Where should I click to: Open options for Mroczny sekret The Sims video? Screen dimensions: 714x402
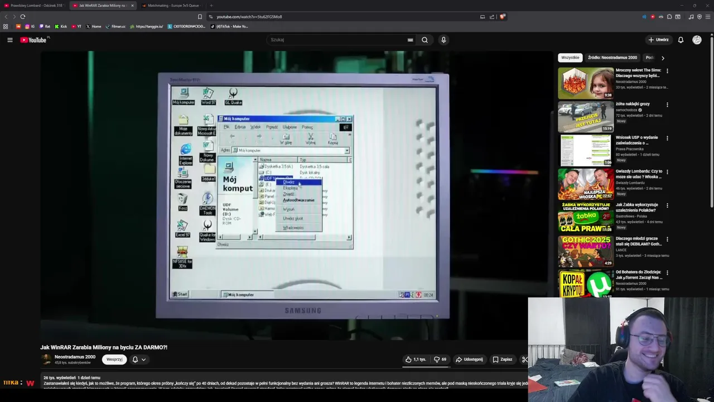667,71
